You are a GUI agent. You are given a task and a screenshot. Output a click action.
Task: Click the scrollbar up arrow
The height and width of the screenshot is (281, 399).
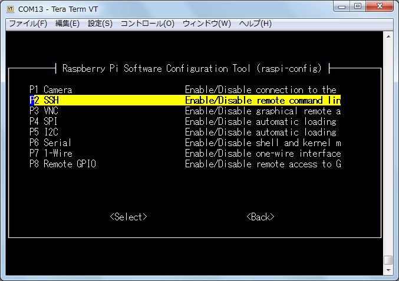click(x=388, y=37)
